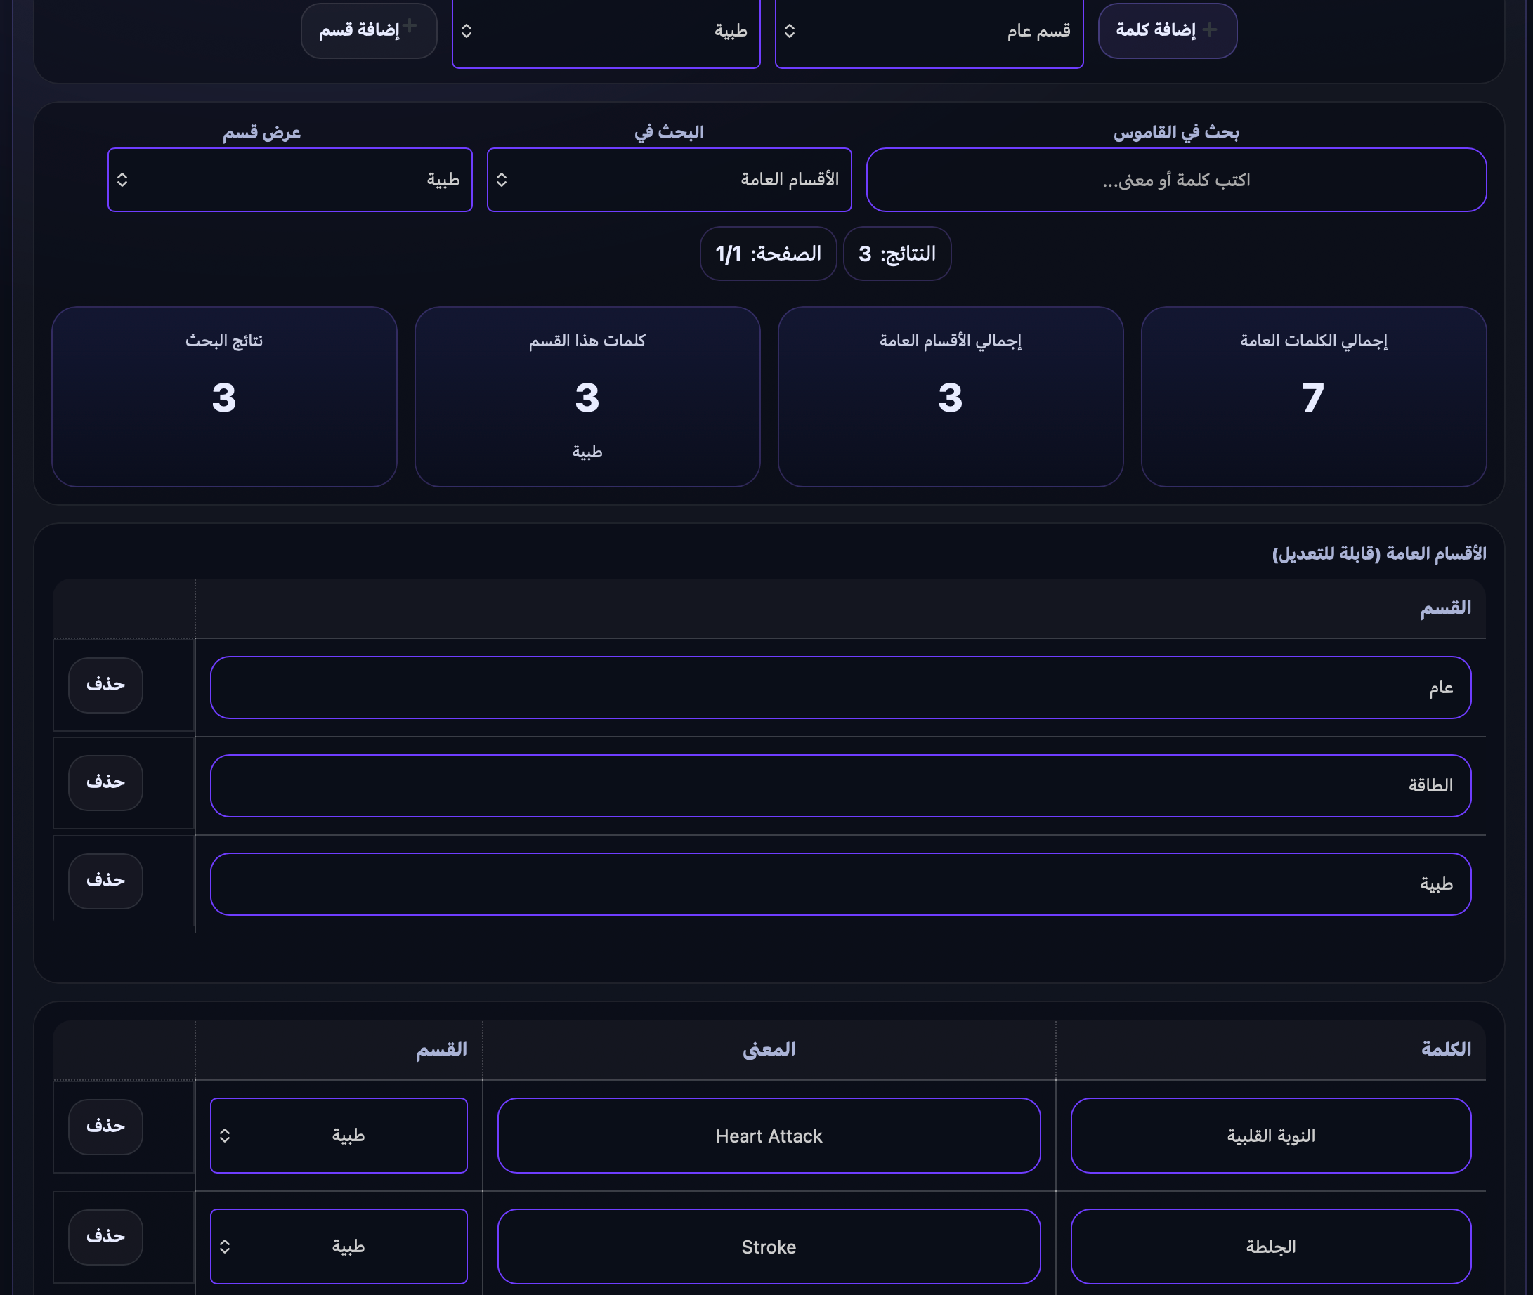Edit the عام section name field

click(x=840, y=687)
